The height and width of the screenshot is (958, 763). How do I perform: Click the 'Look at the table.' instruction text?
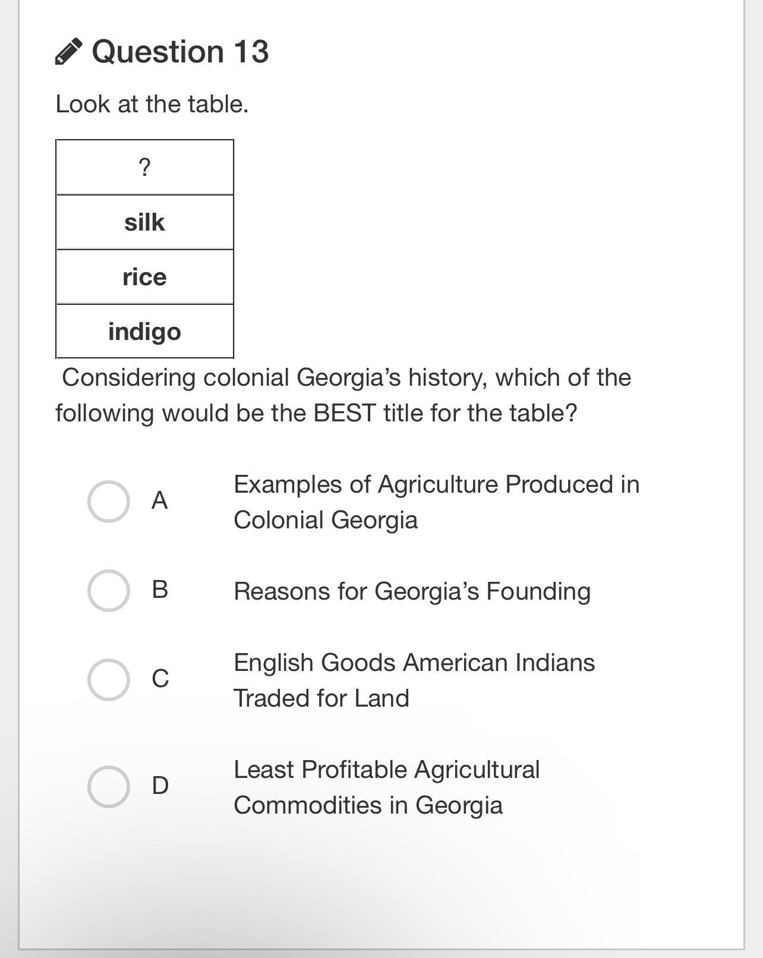152,104
